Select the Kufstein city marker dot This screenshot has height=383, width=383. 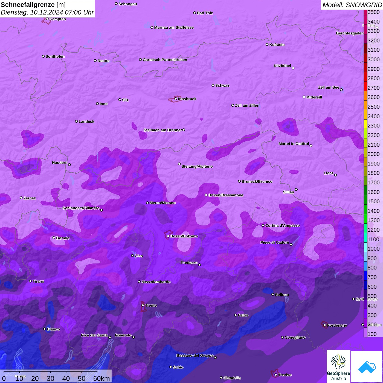click(x=267, y=44)
